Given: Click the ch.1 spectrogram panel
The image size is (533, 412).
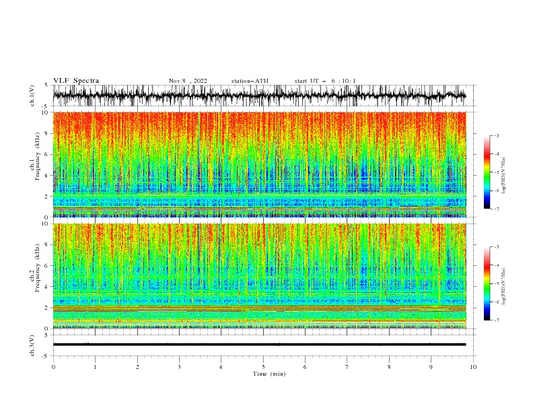Looking at the screenshot, I should [x=259, y=164].
